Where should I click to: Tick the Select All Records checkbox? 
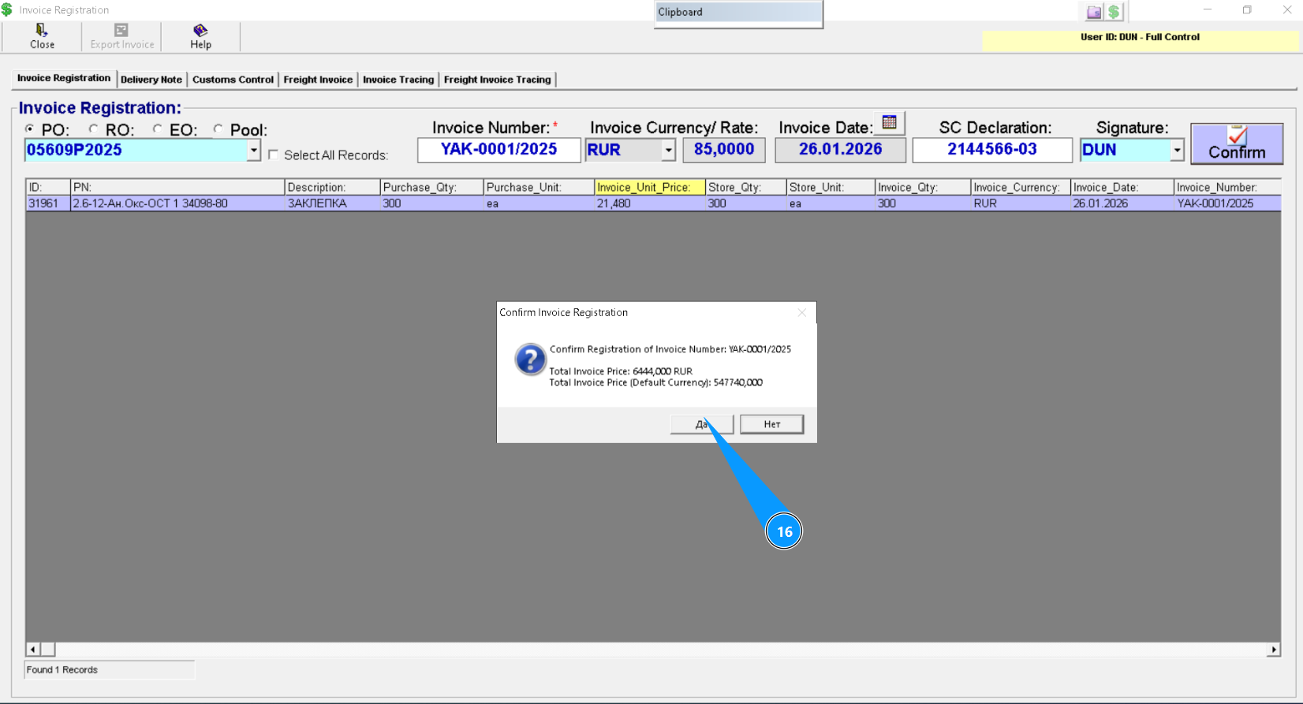[274, 155]
